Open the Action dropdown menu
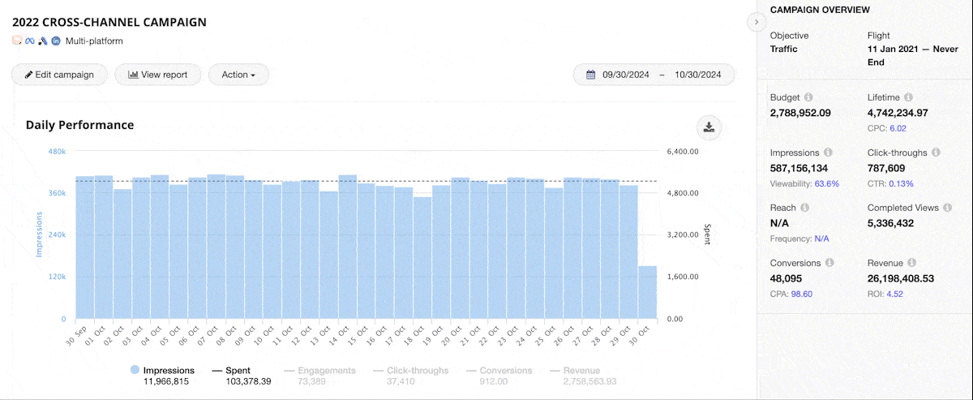973x400 pixels. pos(238,75)
